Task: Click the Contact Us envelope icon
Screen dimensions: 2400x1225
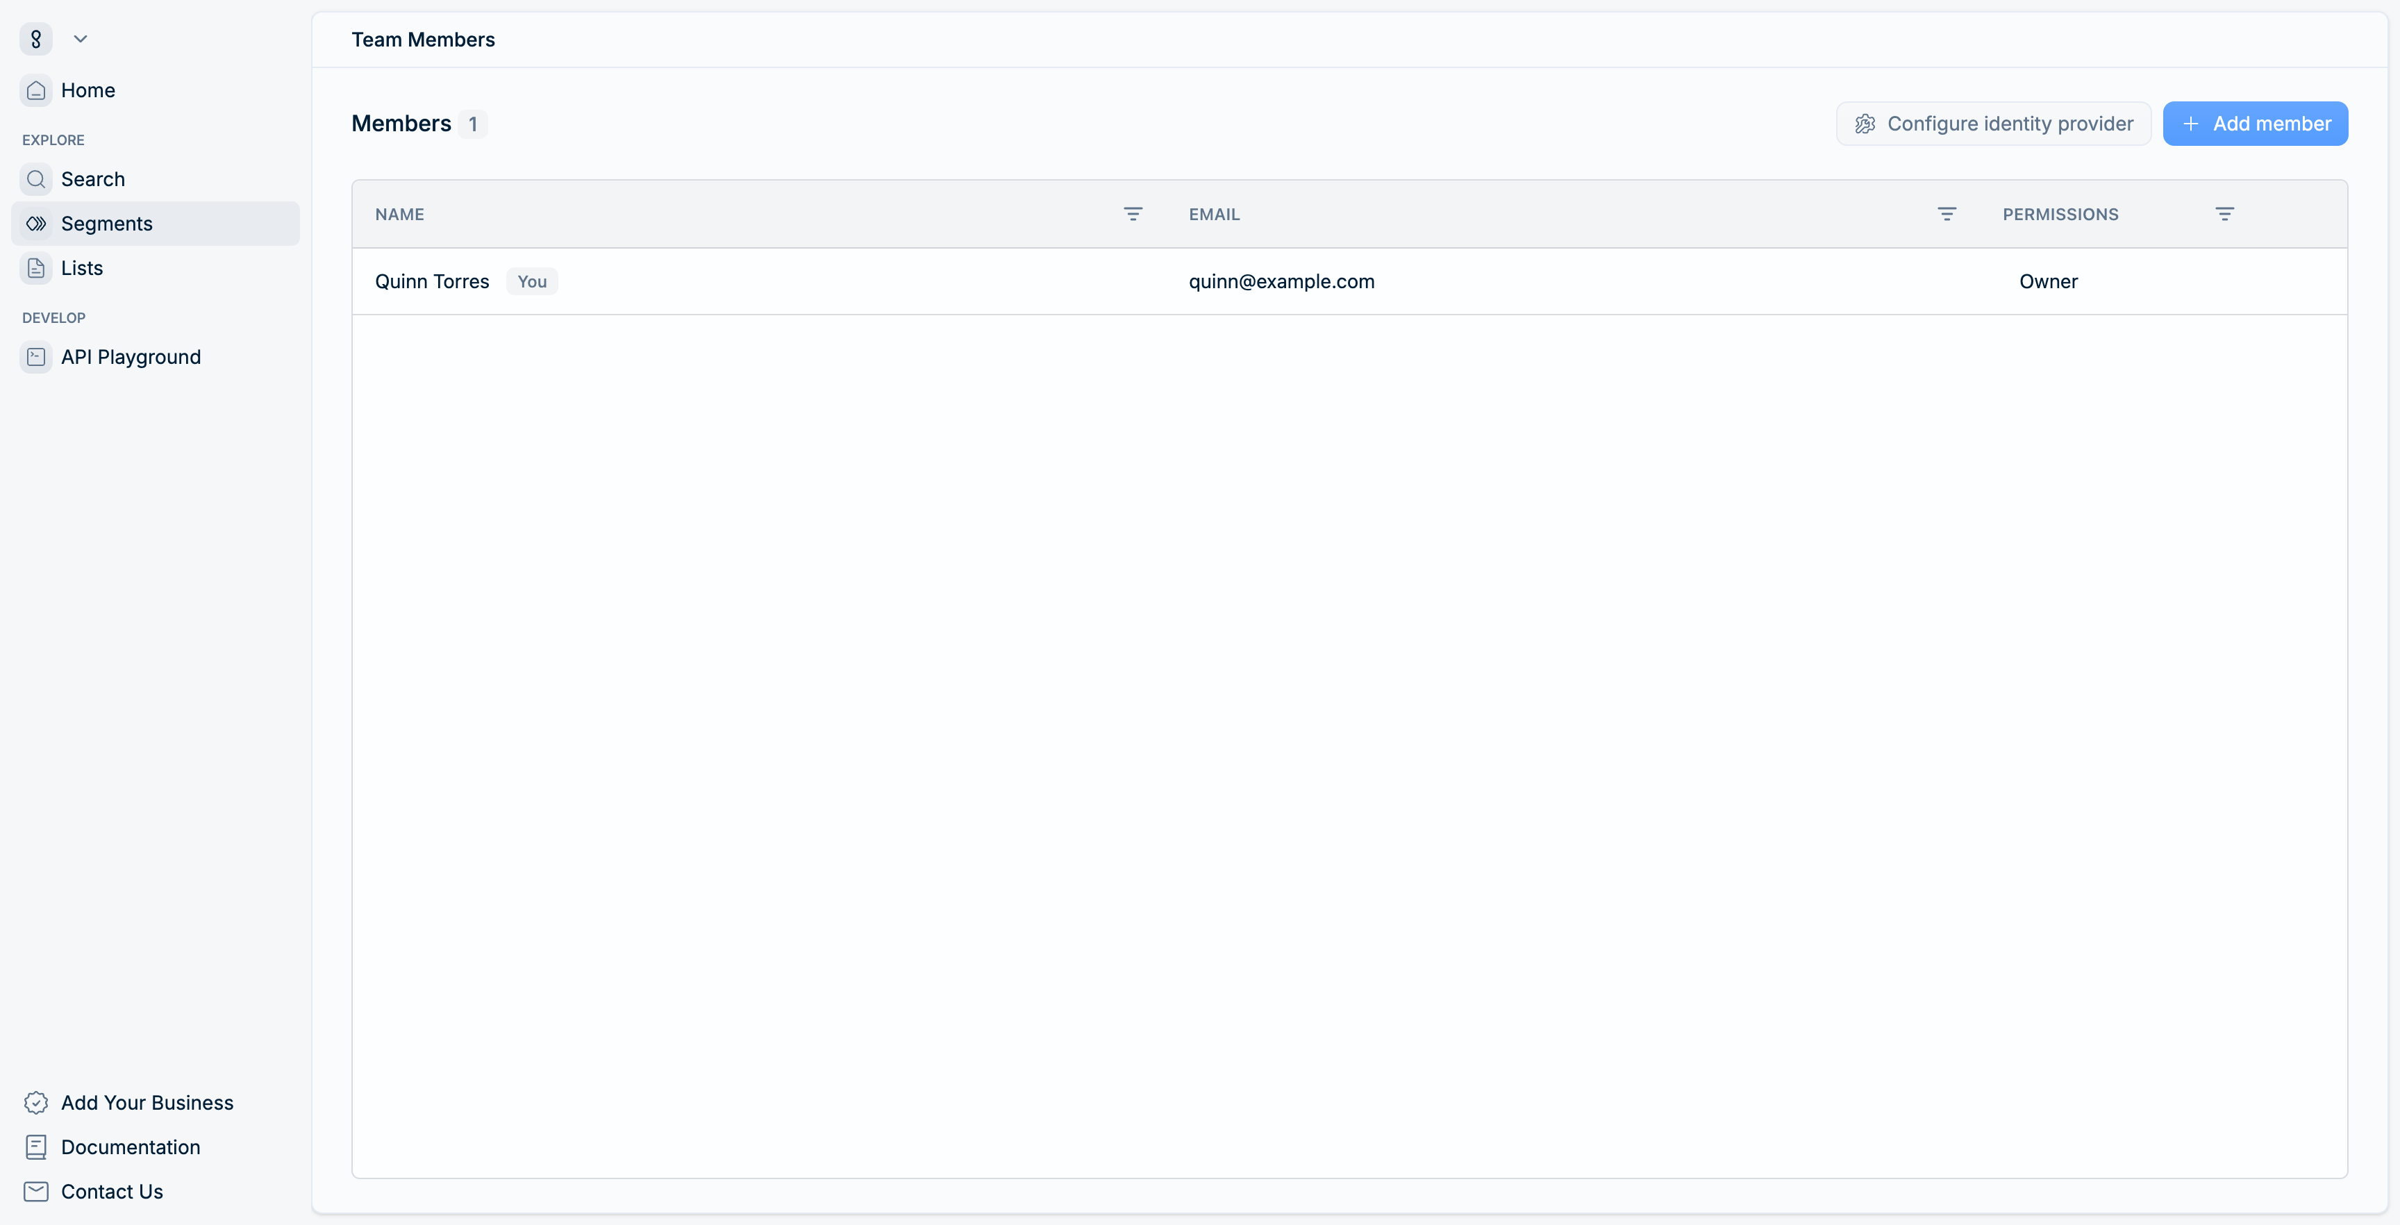Action: [35, 1192]
